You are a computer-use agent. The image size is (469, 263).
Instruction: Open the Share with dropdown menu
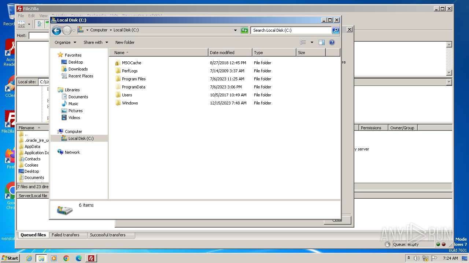click(96, 42)
